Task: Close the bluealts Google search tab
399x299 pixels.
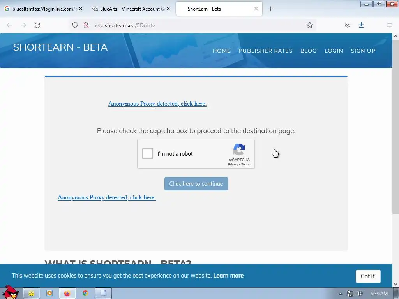Action: click(x=80, y=9)
